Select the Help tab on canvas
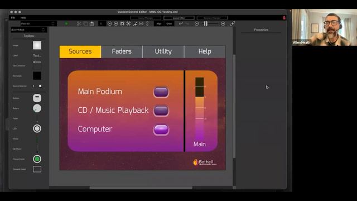 pos(205,51)
